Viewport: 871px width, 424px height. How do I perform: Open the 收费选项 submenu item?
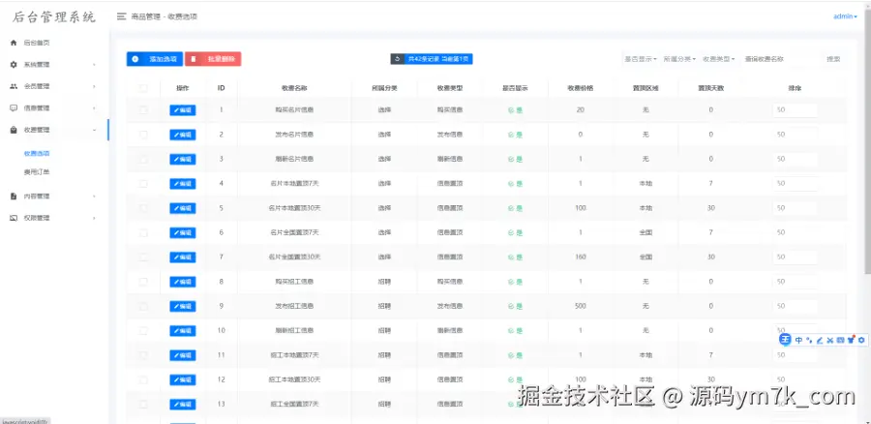coord(37,153)
